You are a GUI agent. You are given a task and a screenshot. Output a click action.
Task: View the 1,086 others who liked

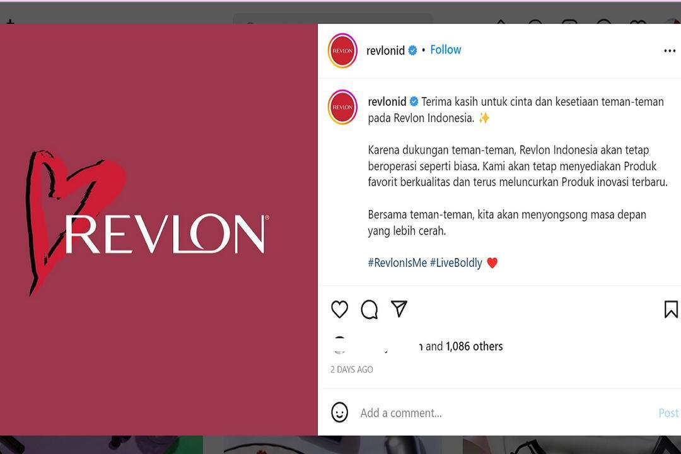click(x=474, y=346)
